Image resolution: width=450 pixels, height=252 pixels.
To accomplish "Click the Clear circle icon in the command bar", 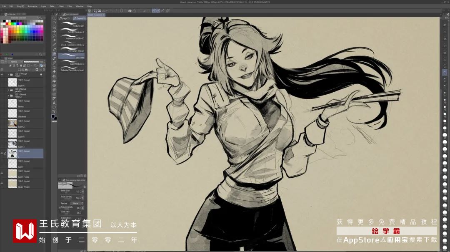I will tap(121, 11).
